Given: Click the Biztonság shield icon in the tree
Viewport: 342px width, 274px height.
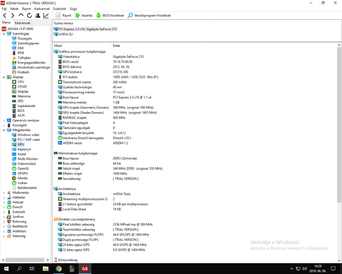Looking at the screenshot, I should pyautogui.click(x=9, y=221).
